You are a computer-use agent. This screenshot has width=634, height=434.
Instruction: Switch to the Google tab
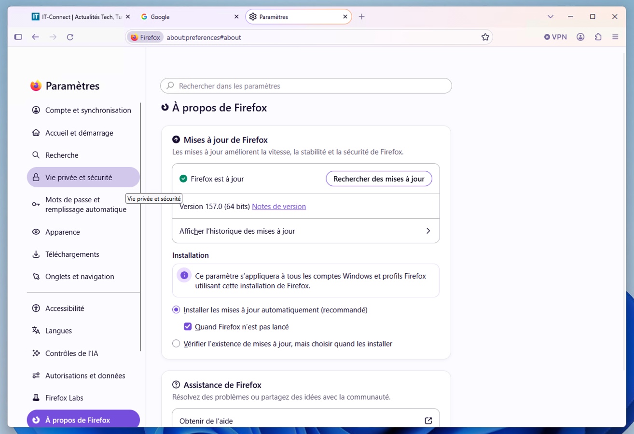point(189,17)
